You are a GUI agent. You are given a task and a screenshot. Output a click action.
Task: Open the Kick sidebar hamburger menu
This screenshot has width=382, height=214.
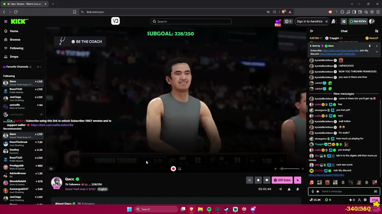click(6, 21)
